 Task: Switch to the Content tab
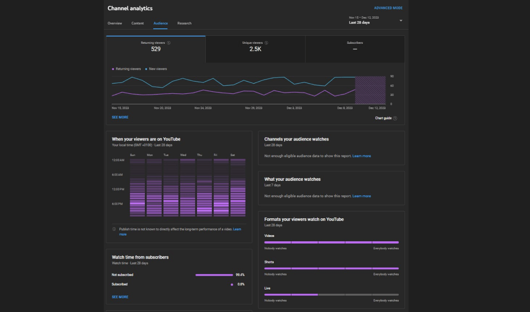coord(138,23)
